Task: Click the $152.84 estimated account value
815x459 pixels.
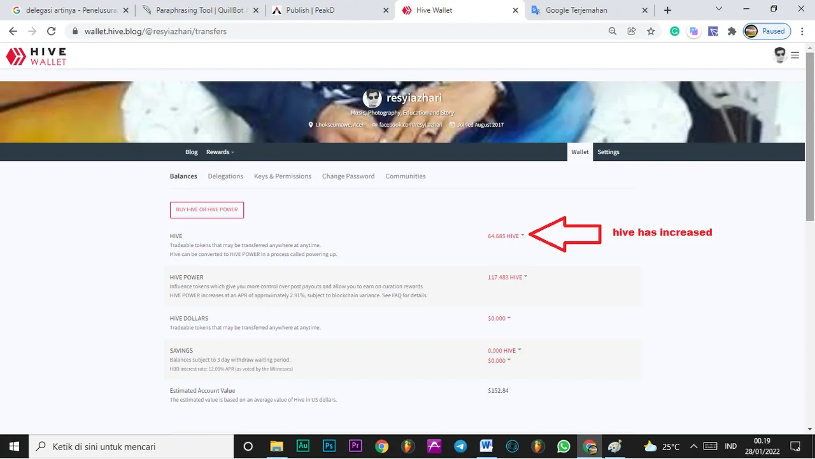Action: pos(498,391)
